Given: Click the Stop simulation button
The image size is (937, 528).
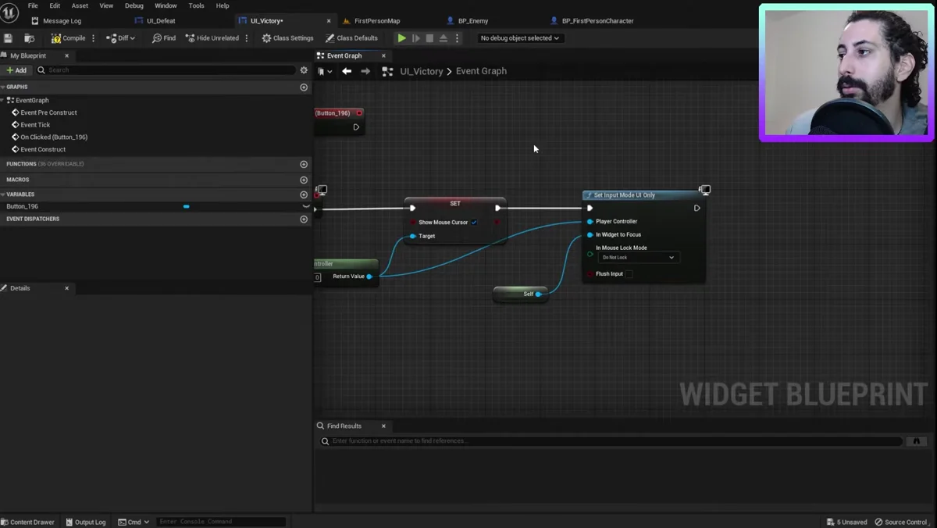Looking at the screenshot, I should point(429,38).
